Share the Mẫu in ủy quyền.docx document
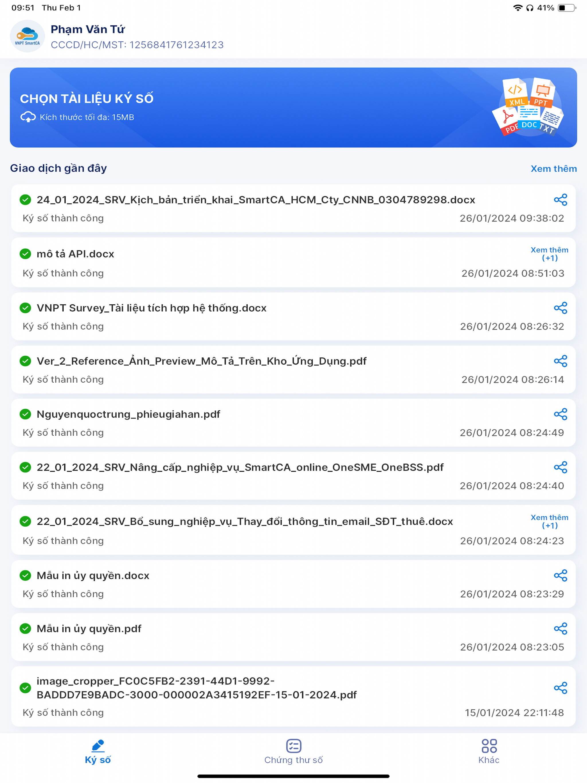 point(561,575)
